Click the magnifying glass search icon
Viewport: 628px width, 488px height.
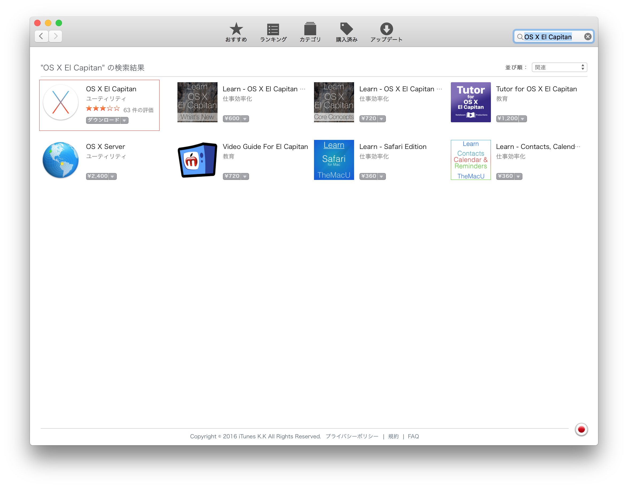tap(520, 37)
